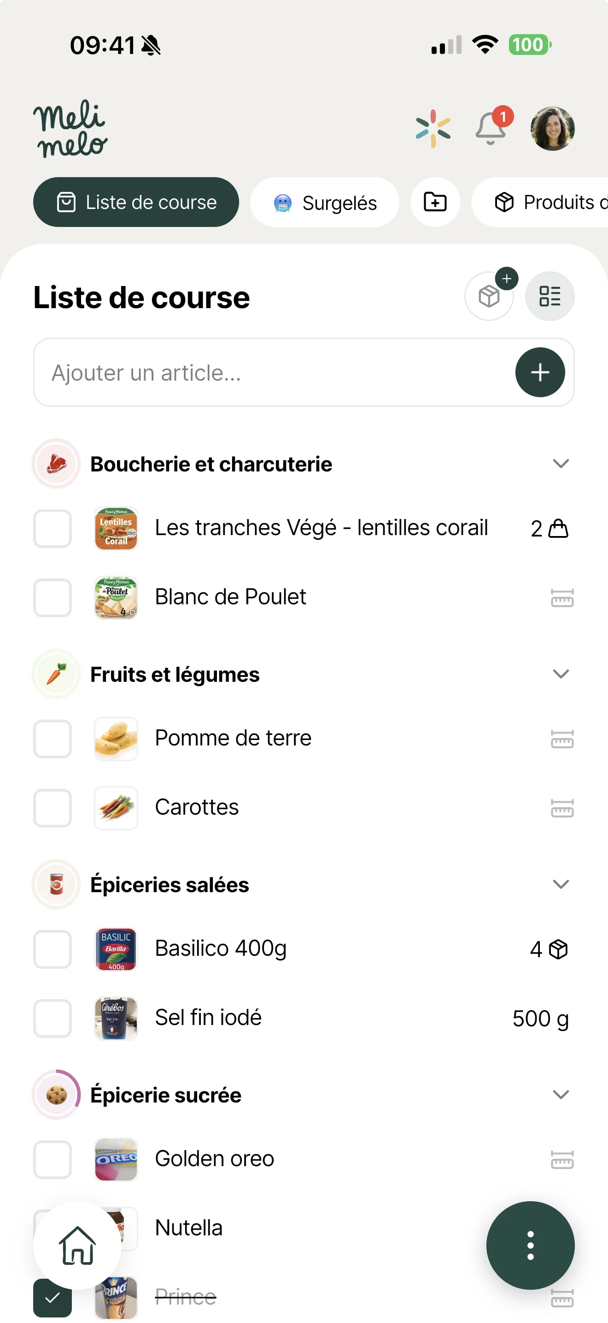This screenshot has width=608, height=1323.
Task: Select the Surgelés tab
Action: pos(325,203)
